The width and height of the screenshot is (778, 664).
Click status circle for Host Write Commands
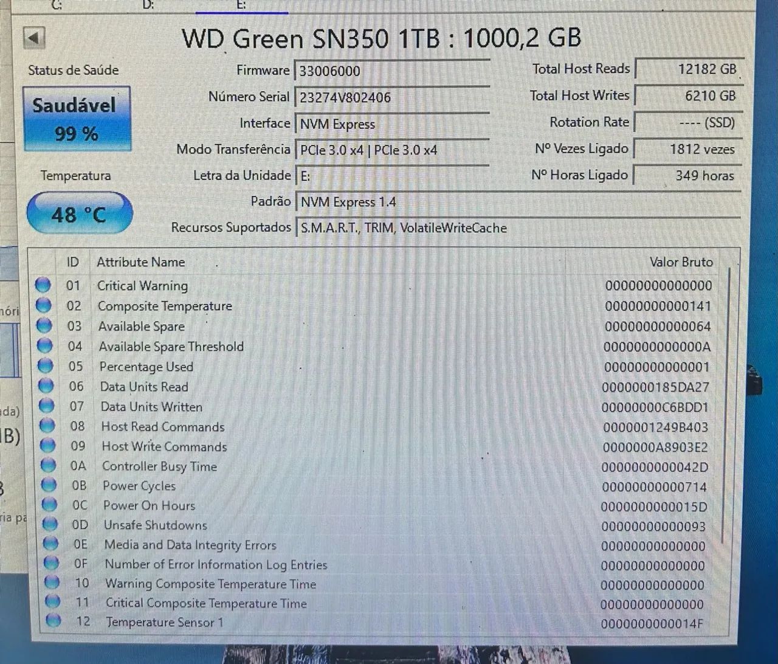pyautogui.click(x=48, y=445)
